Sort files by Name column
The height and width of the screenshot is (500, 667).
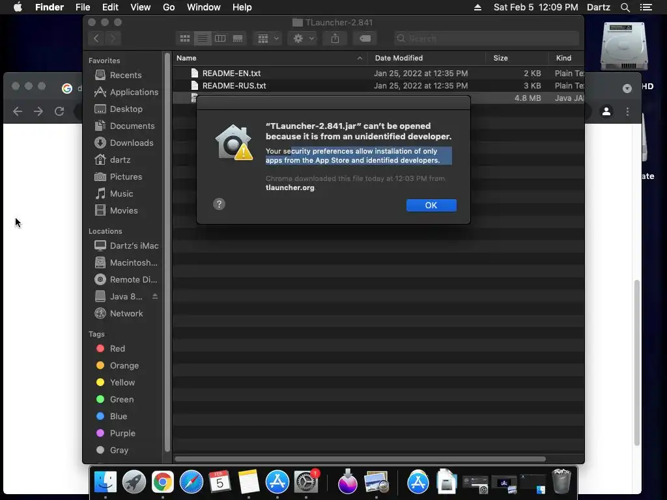pos(270,58)
